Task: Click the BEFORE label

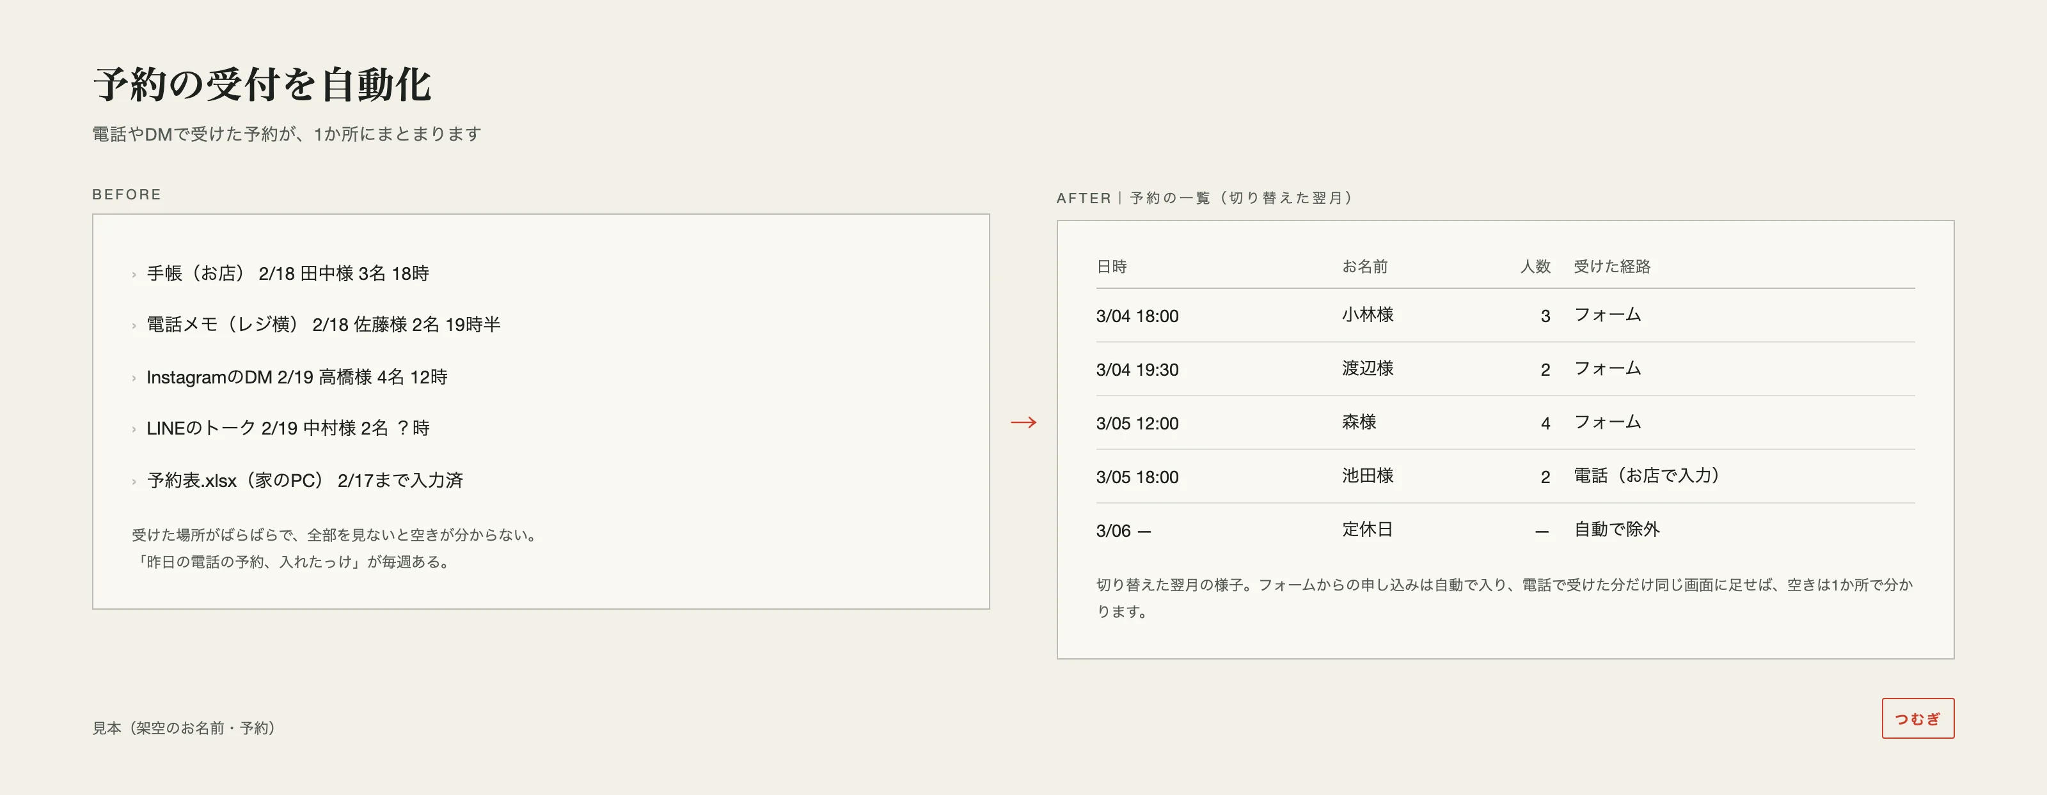Action: coord(127,194)
